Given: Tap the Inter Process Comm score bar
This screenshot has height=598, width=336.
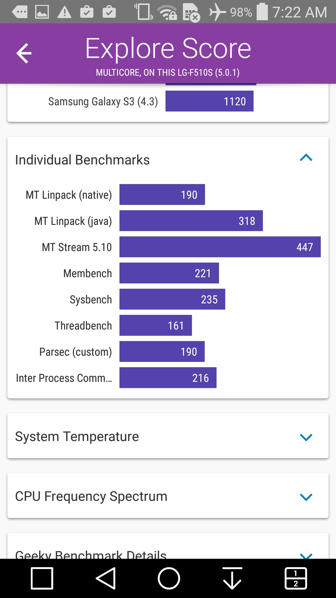Looking at the screenshot, I should click(x=168, y=378).
